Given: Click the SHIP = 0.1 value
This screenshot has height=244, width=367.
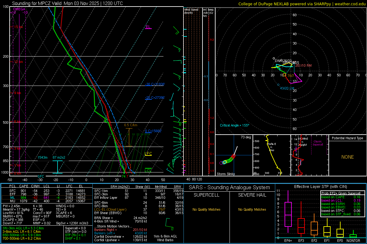Looking at the screenshot, I should click(72, 238).
